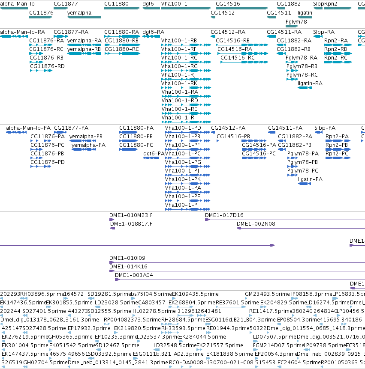Select the DME1-014K16 clone label
Screen dimensions: 365x369
tap(129, 267)
